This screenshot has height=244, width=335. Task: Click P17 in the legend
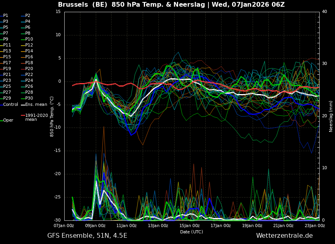point(6,63)
